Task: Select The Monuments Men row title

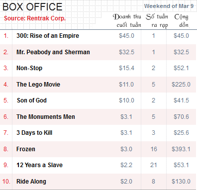Action: point(46,117)
